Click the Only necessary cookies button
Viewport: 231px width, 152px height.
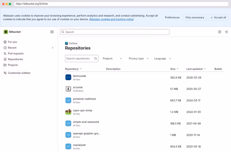coord(195,18)
